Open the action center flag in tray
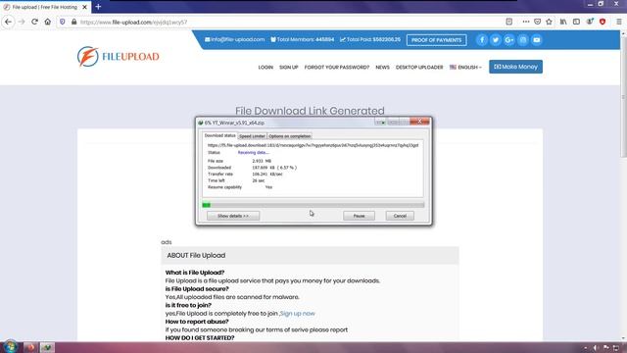This screenshot has height=353, width=627. (x=606, y=348)
